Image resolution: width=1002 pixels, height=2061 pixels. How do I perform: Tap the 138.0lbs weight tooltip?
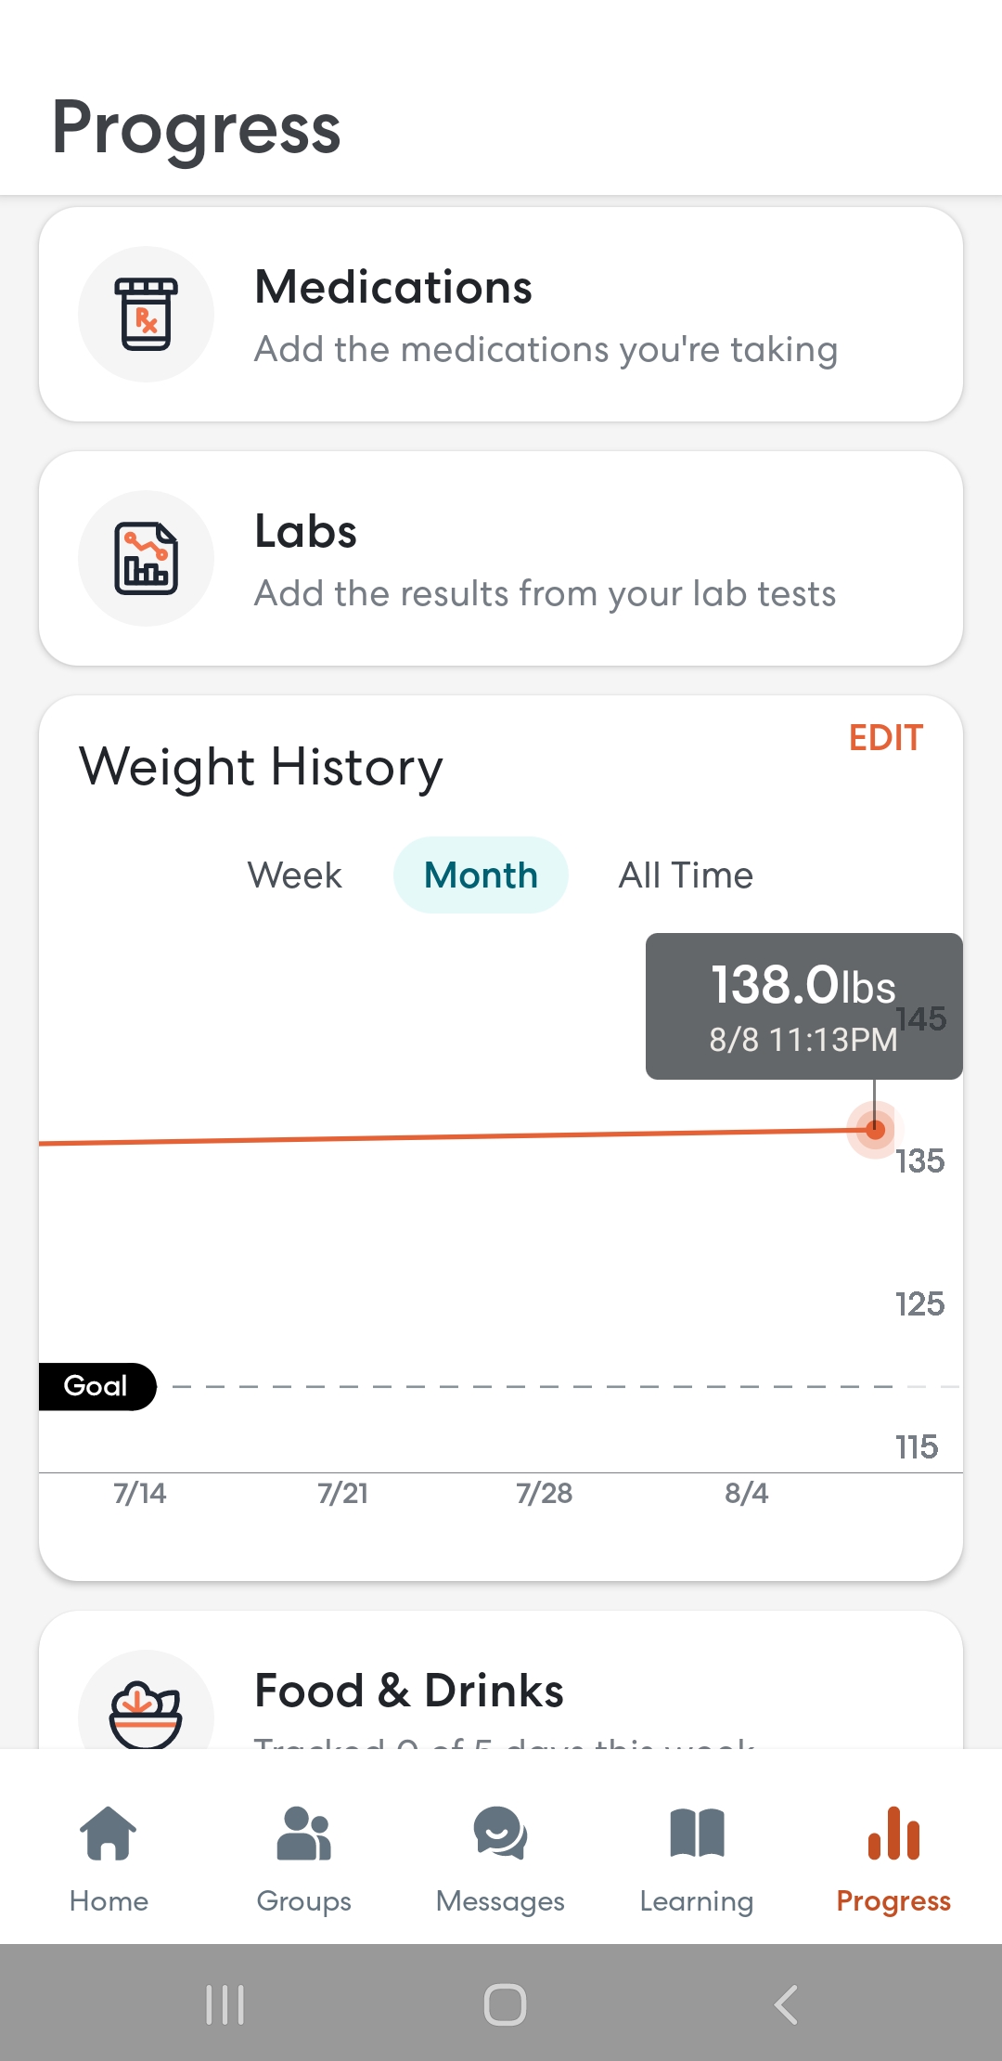tap(803, 1006)
